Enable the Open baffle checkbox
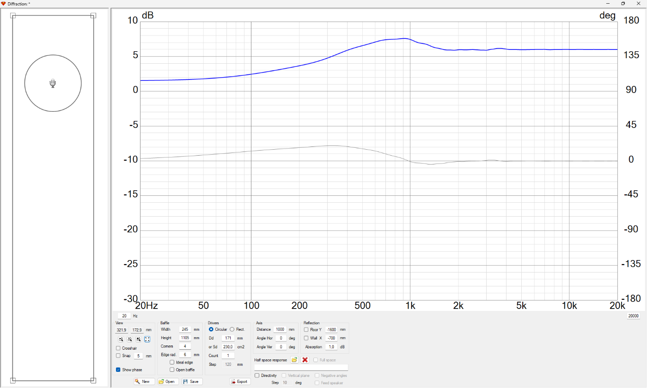The height and width of the screenshot is (388, 647). click(172, 370)
